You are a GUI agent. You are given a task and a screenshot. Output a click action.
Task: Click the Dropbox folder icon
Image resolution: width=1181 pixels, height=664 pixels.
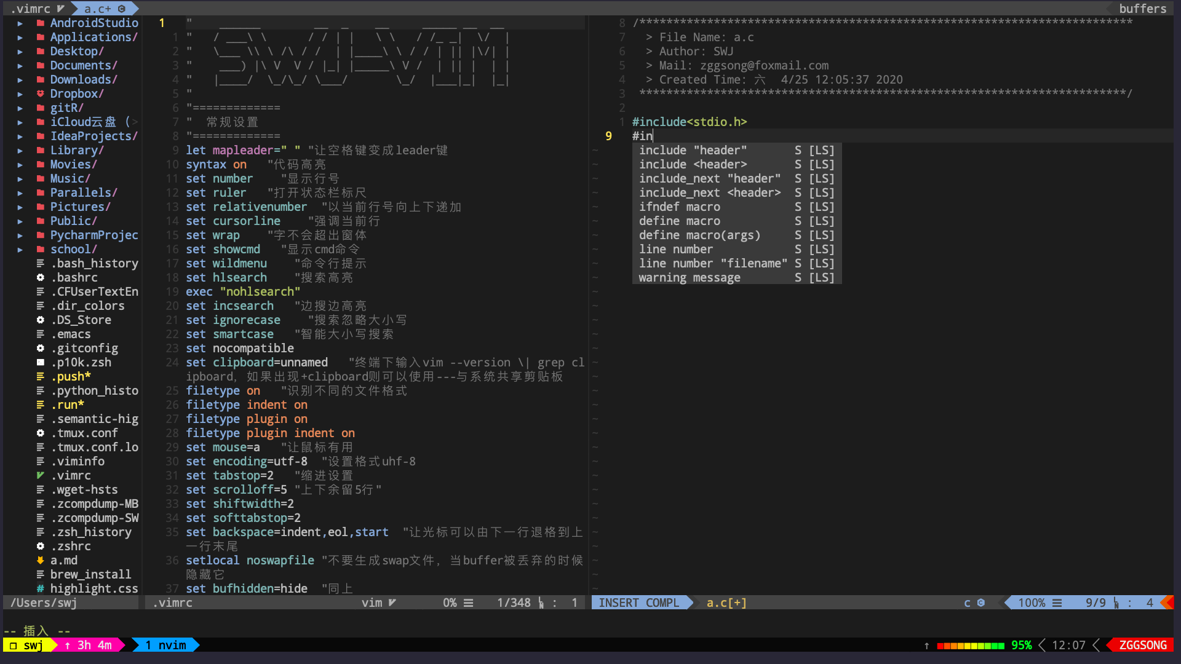pos(40,93)
